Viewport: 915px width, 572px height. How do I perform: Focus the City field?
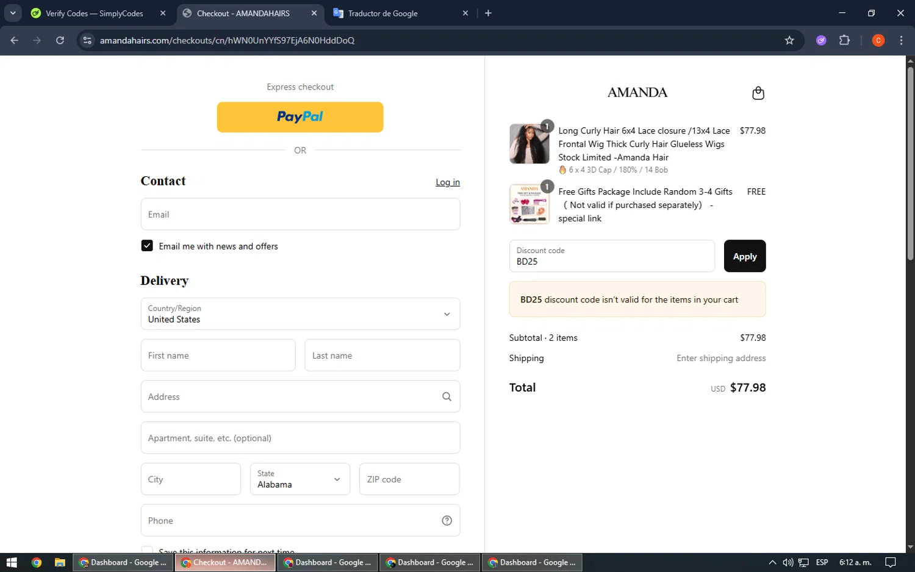coord(191,479)
